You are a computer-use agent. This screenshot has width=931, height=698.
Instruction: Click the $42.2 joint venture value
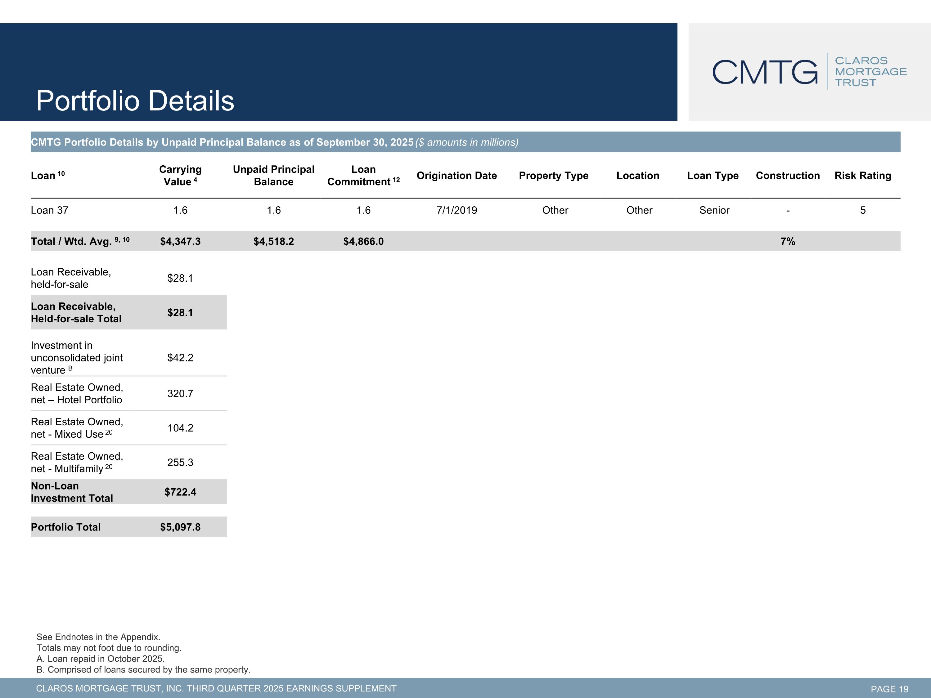(180, 358)
